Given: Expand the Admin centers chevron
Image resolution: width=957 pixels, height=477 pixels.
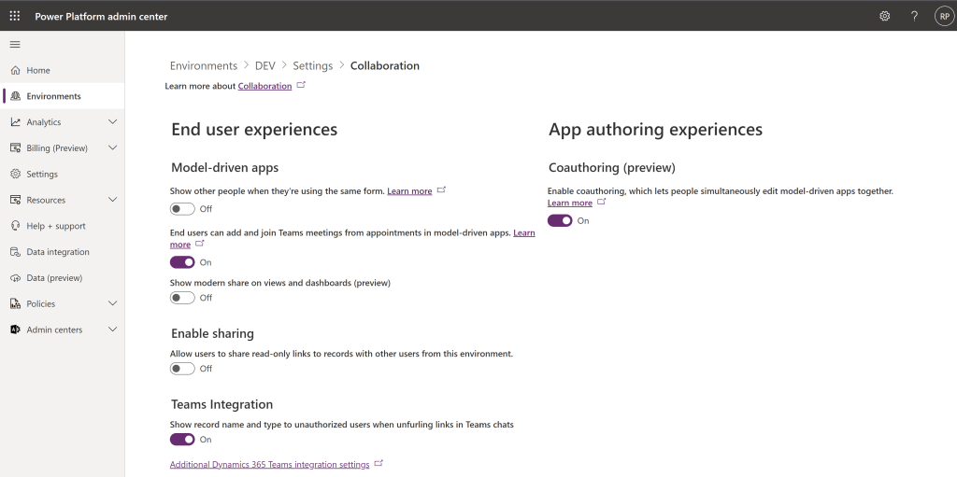Looking at the screenshot, I should 112,330.
